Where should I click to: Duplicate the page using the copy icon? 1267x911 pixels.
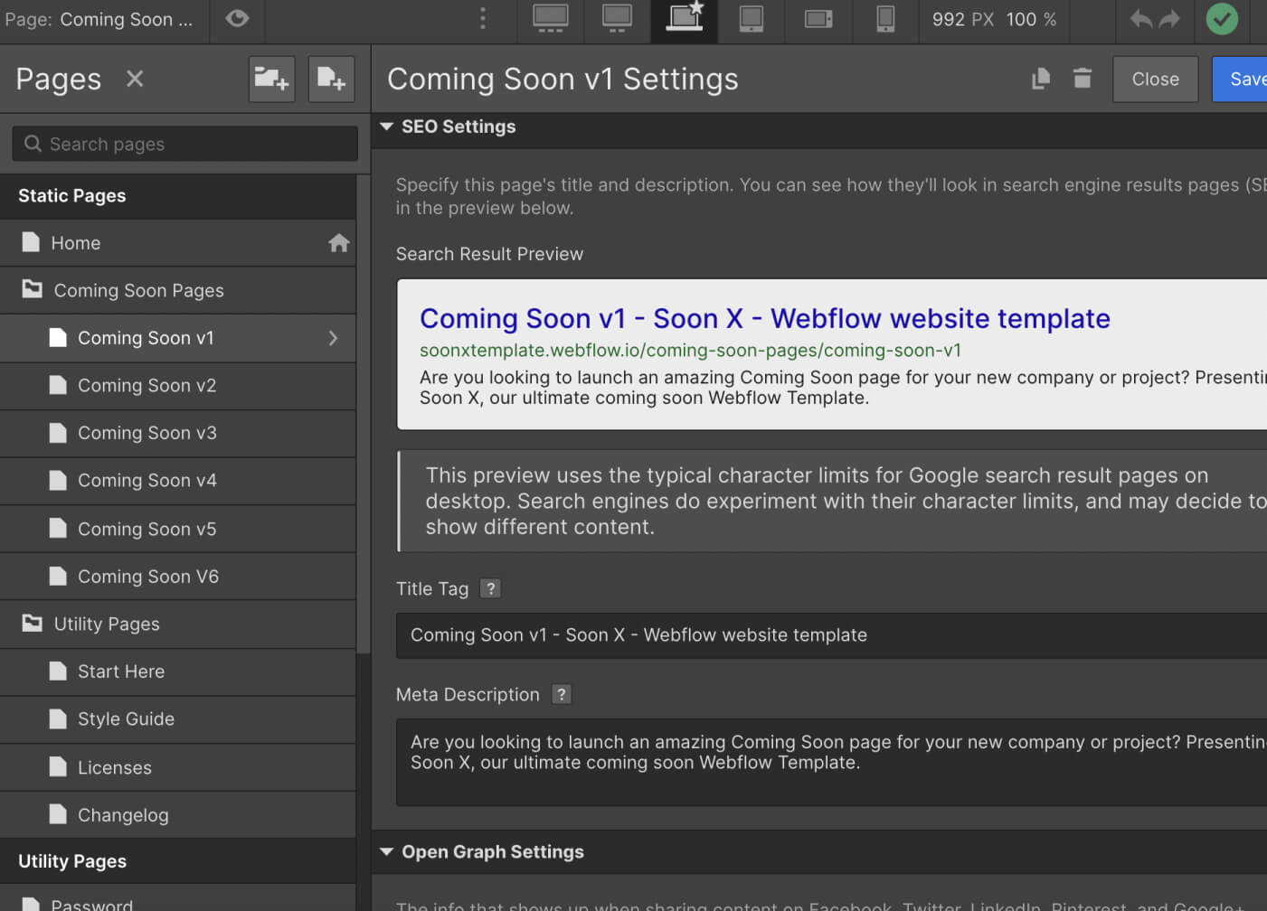coord(1040,79)
